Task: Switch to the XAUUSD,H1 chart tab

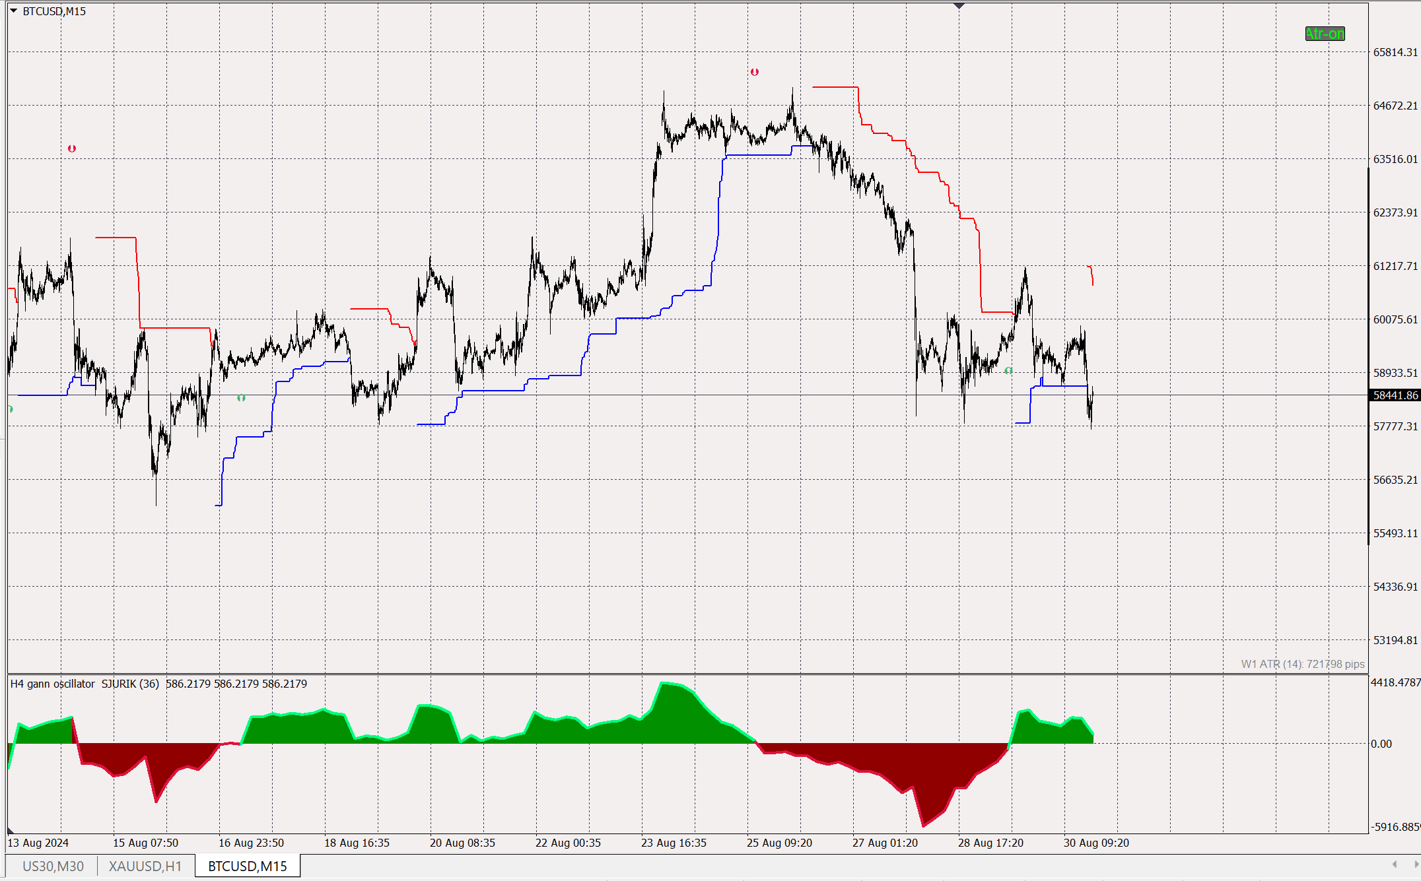Action: tap(145, 866)
